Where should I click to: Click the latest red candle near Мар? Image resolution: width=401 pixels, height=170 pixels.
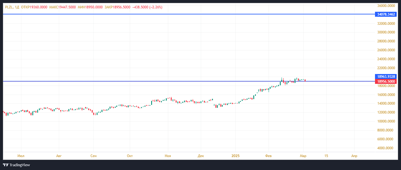(305, 80)
